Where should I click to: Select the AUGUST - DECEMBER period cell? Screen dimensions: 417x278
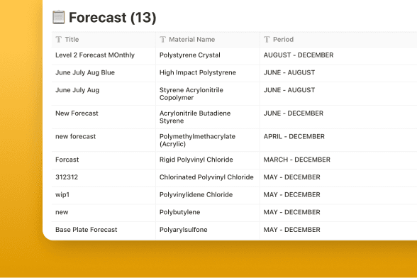[338, 56]
